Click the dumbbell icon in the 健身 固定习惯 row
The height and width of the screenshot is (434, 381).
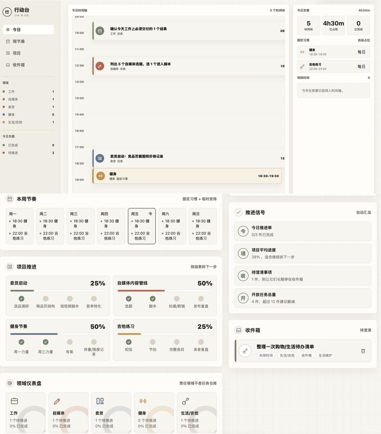[302, 52]
